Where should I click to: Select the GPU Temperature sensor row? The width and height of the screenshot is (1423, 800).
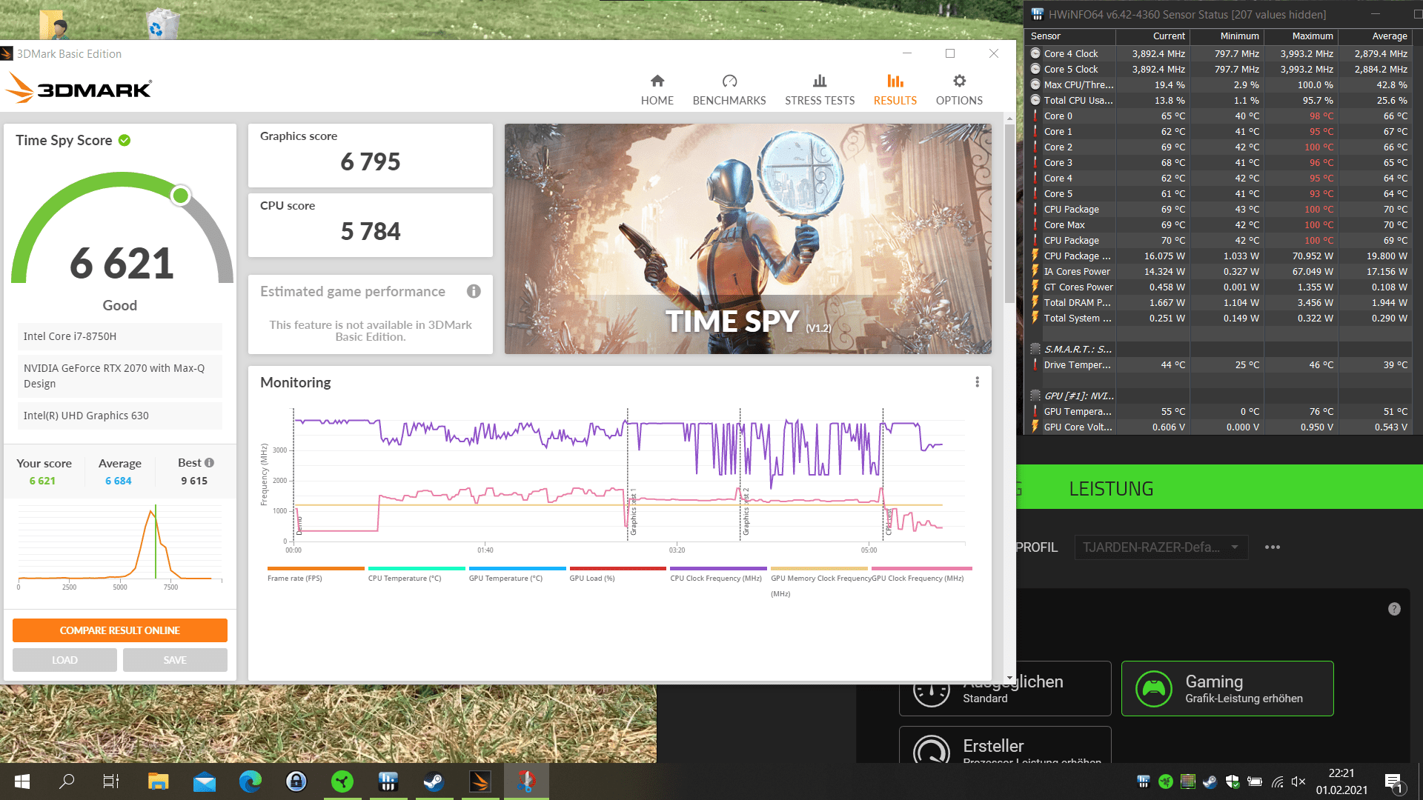coord(1219,411)
